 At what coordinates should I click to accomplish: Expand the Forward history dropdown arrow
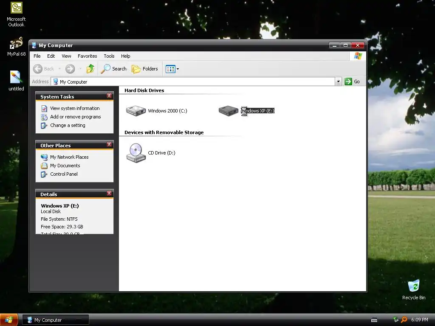point(80,69)
